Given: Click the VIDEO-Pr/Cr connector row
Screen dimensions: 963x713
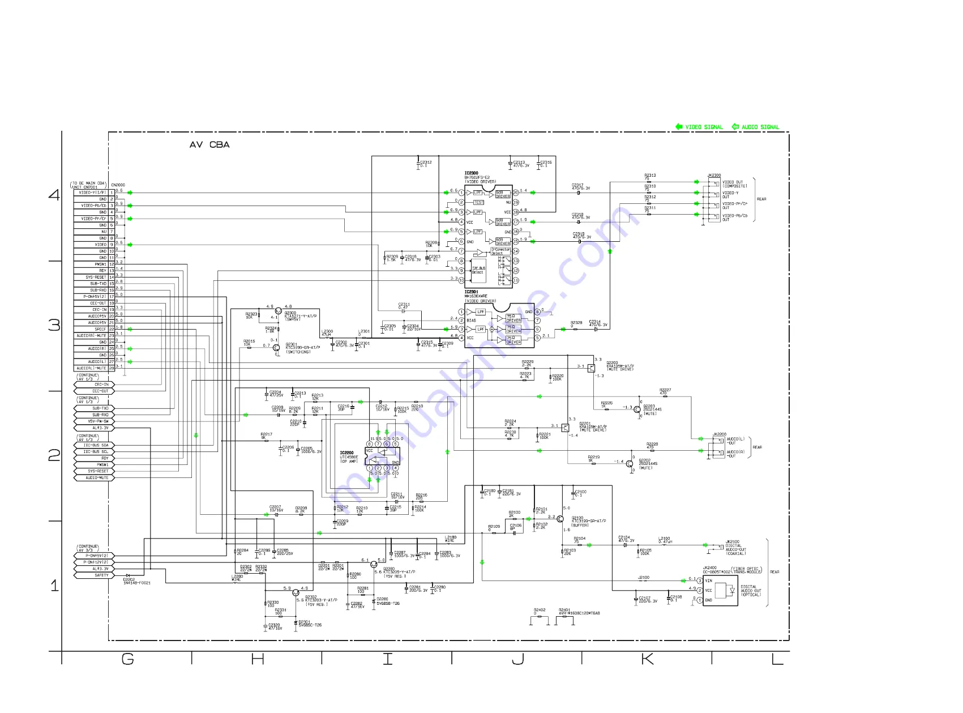Looking at the screenshot, I should pos(95,219).
